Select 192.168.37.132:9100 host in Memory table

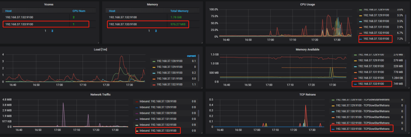coord(123,17)
